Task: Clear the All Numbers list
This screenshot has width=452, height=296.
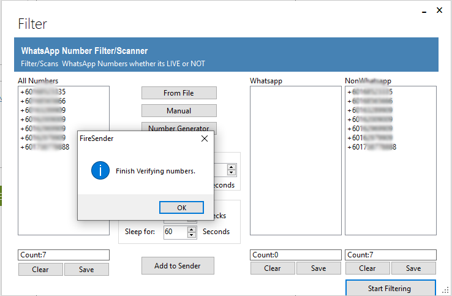Action: (40, 269)
